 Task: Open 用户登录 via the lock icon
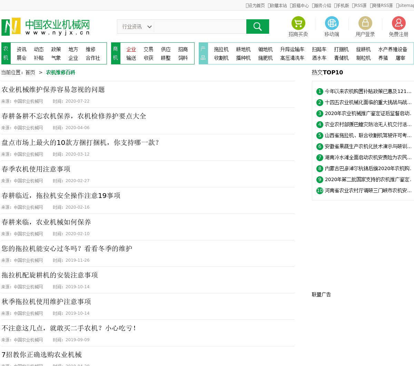365,23
